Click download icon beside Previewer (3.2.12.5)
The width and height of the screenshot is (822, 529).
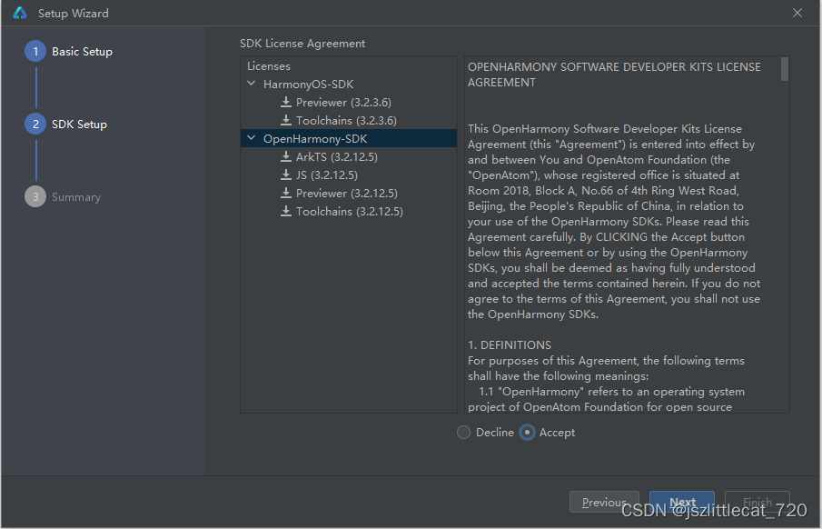[x=286, y=193]
